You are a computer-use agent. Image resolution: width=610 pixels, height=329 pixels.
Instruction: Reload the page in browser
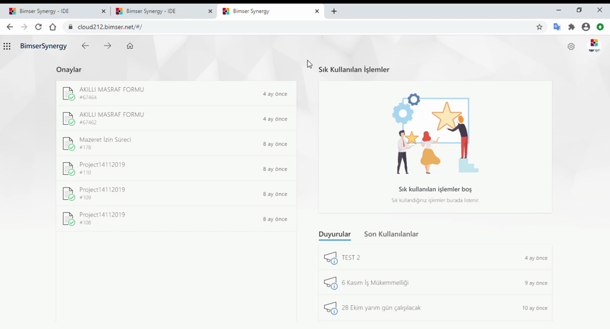coord(38,27)
